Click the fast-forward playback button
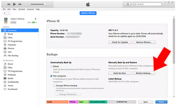This screenshot has width=177, height=108. (x=20, y=4)
